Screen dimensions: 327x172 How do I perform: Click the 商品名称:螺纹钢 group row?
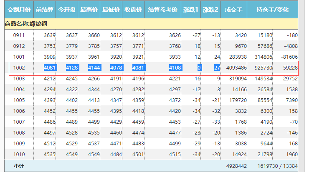(x=151, y=24)
